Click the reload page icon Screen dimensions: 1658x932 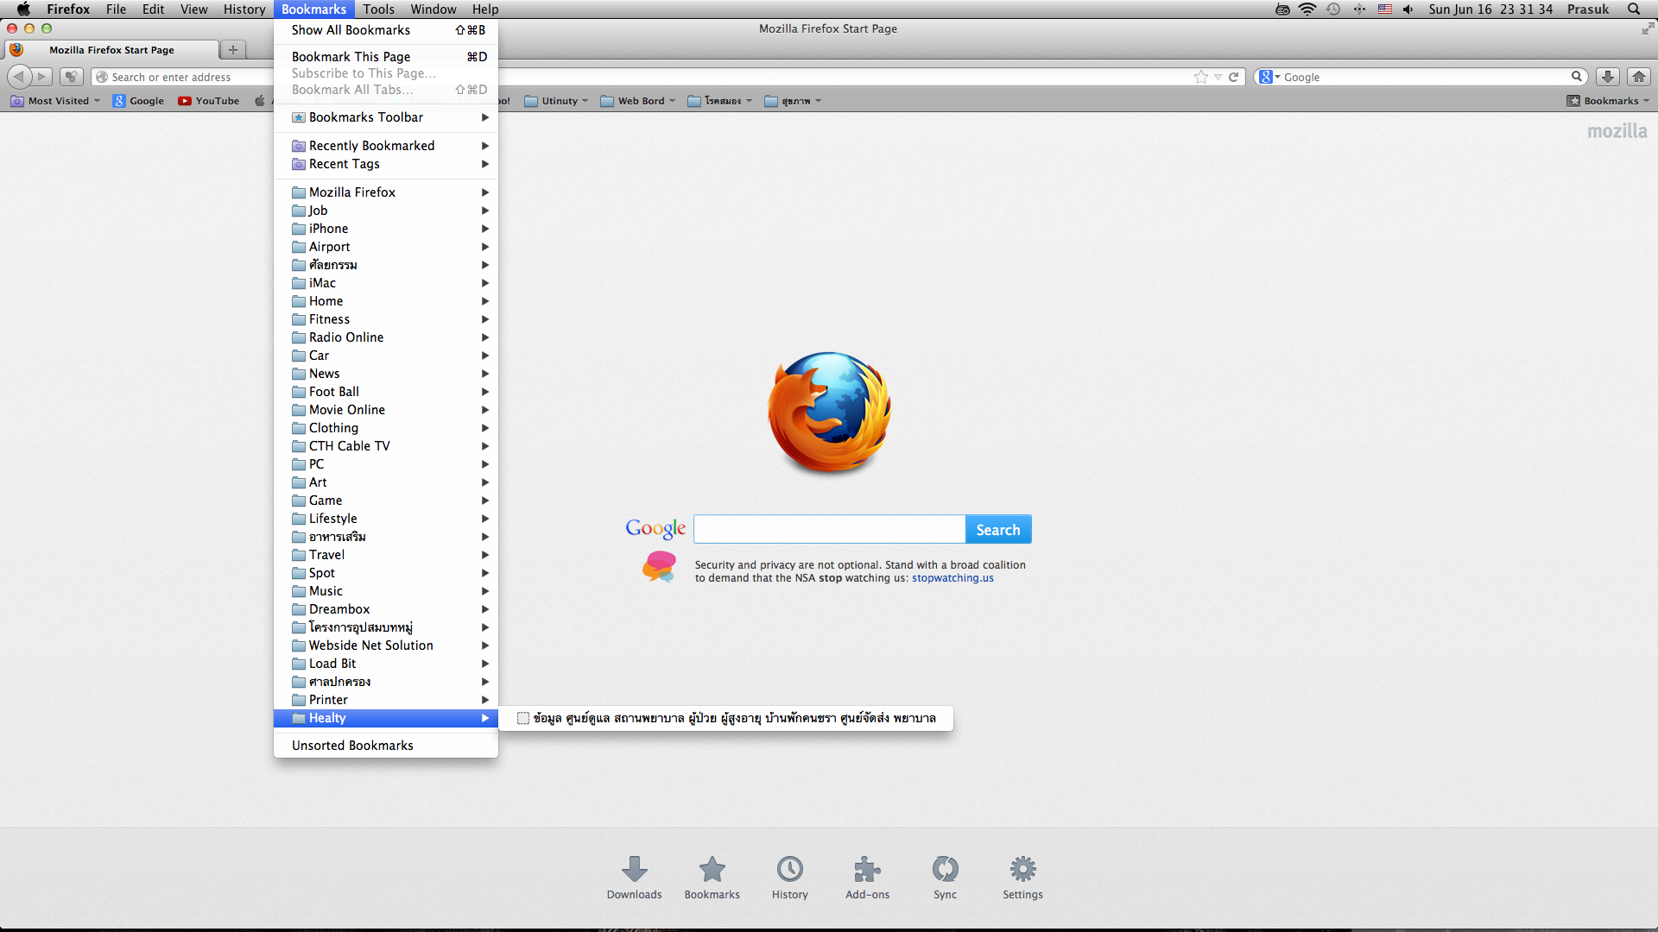click(x=1233, y=77)
